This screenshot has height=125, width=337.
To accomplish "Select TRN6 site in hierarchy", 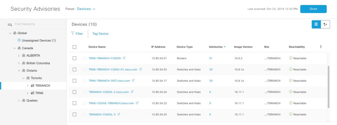I will coord(39,93).
